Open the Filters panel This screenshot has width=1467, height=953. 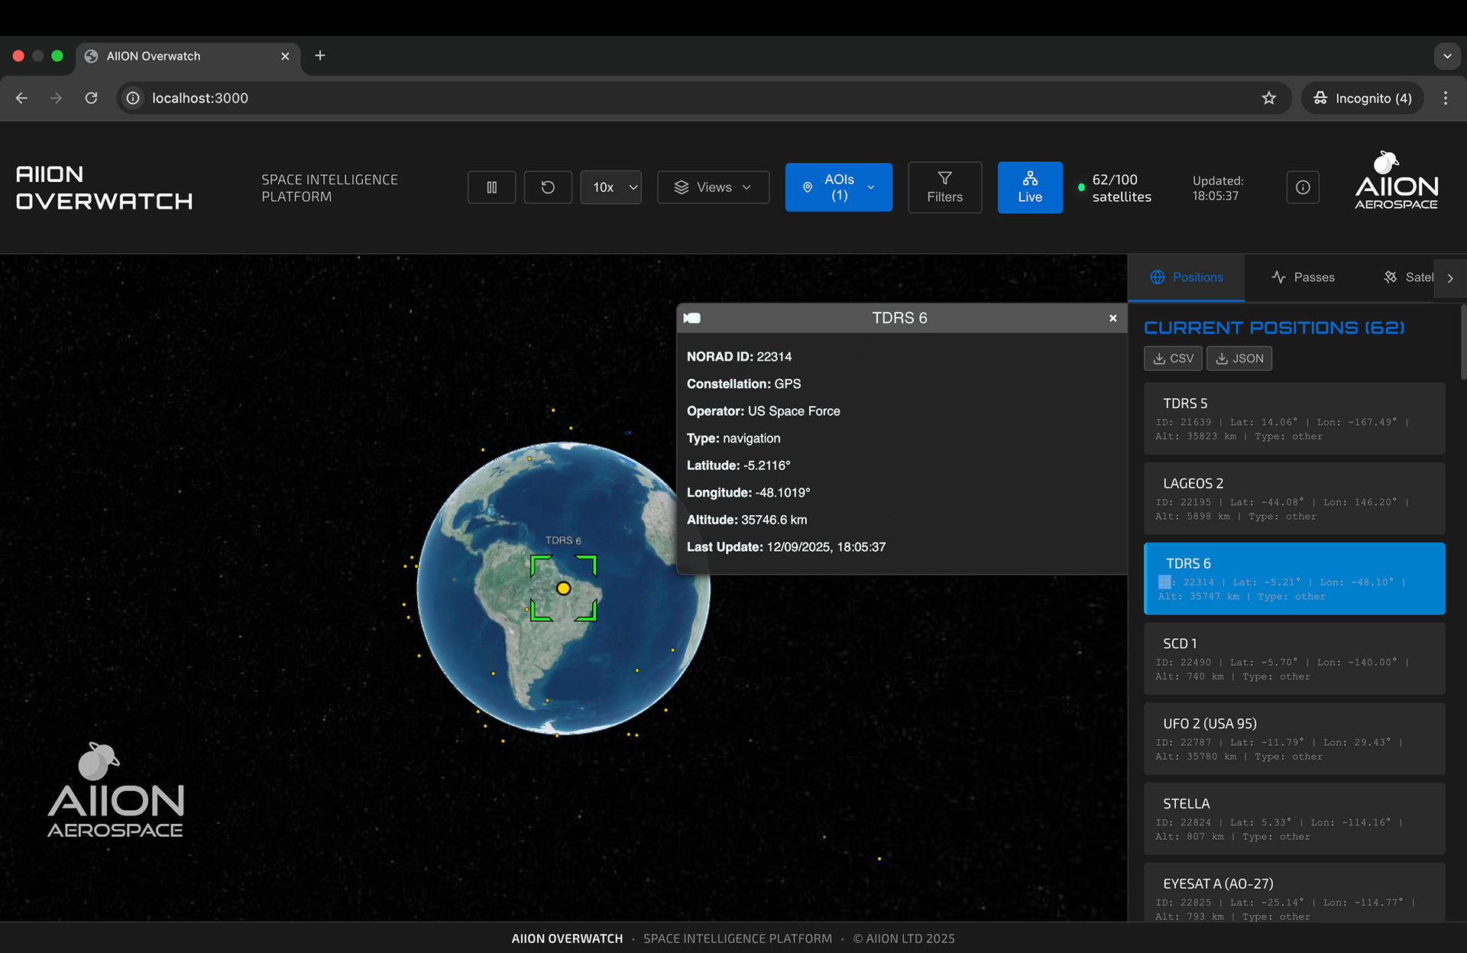(x=944, y=187)
